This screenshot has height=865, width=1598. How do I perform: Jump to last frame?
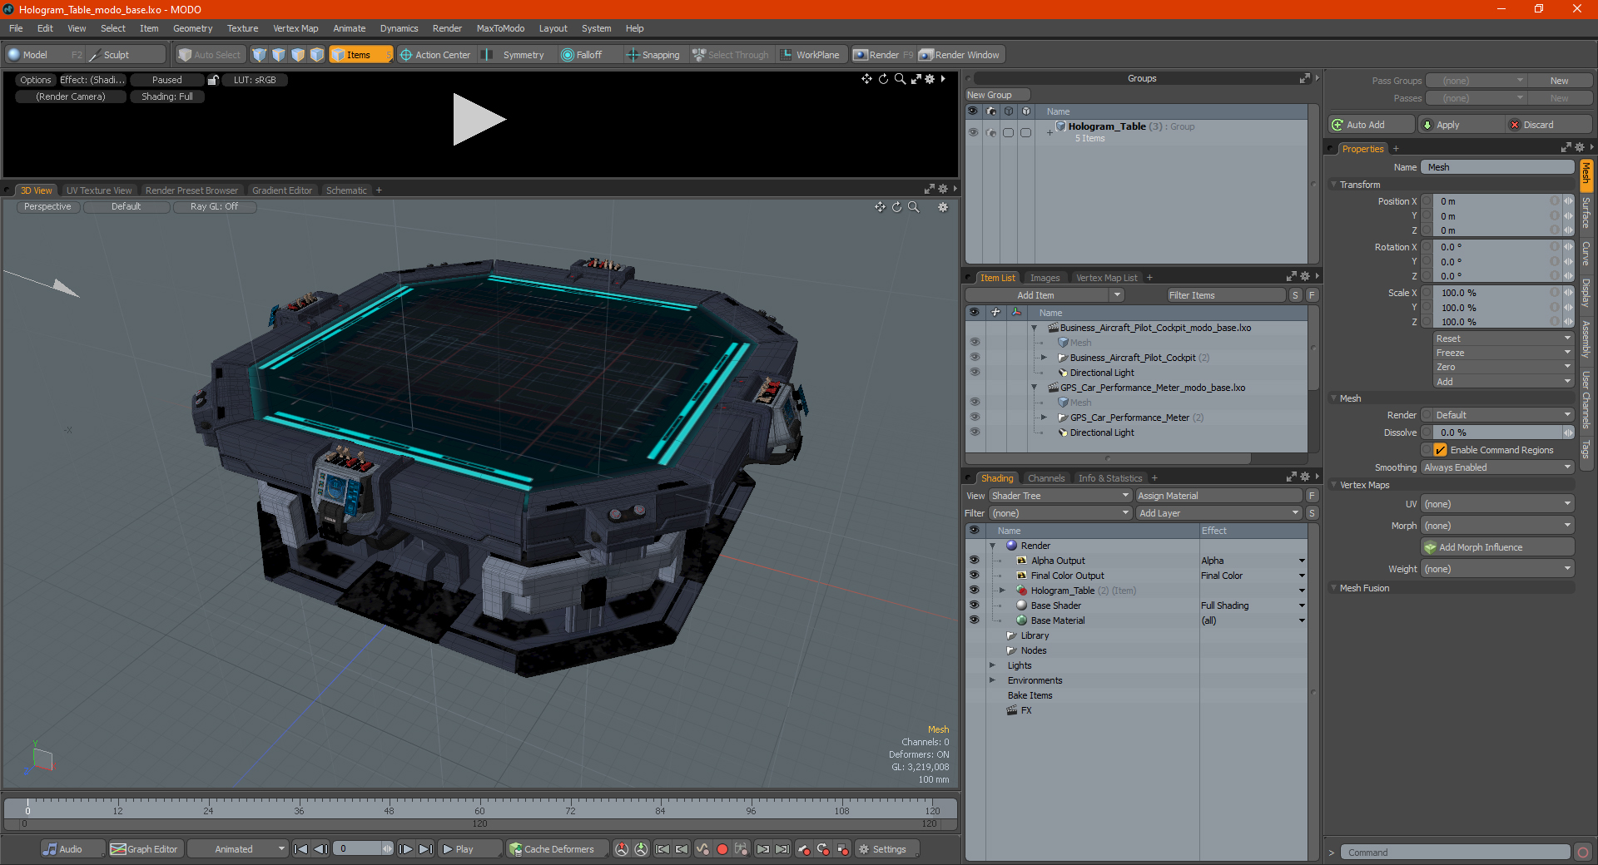tap(425, 849)
